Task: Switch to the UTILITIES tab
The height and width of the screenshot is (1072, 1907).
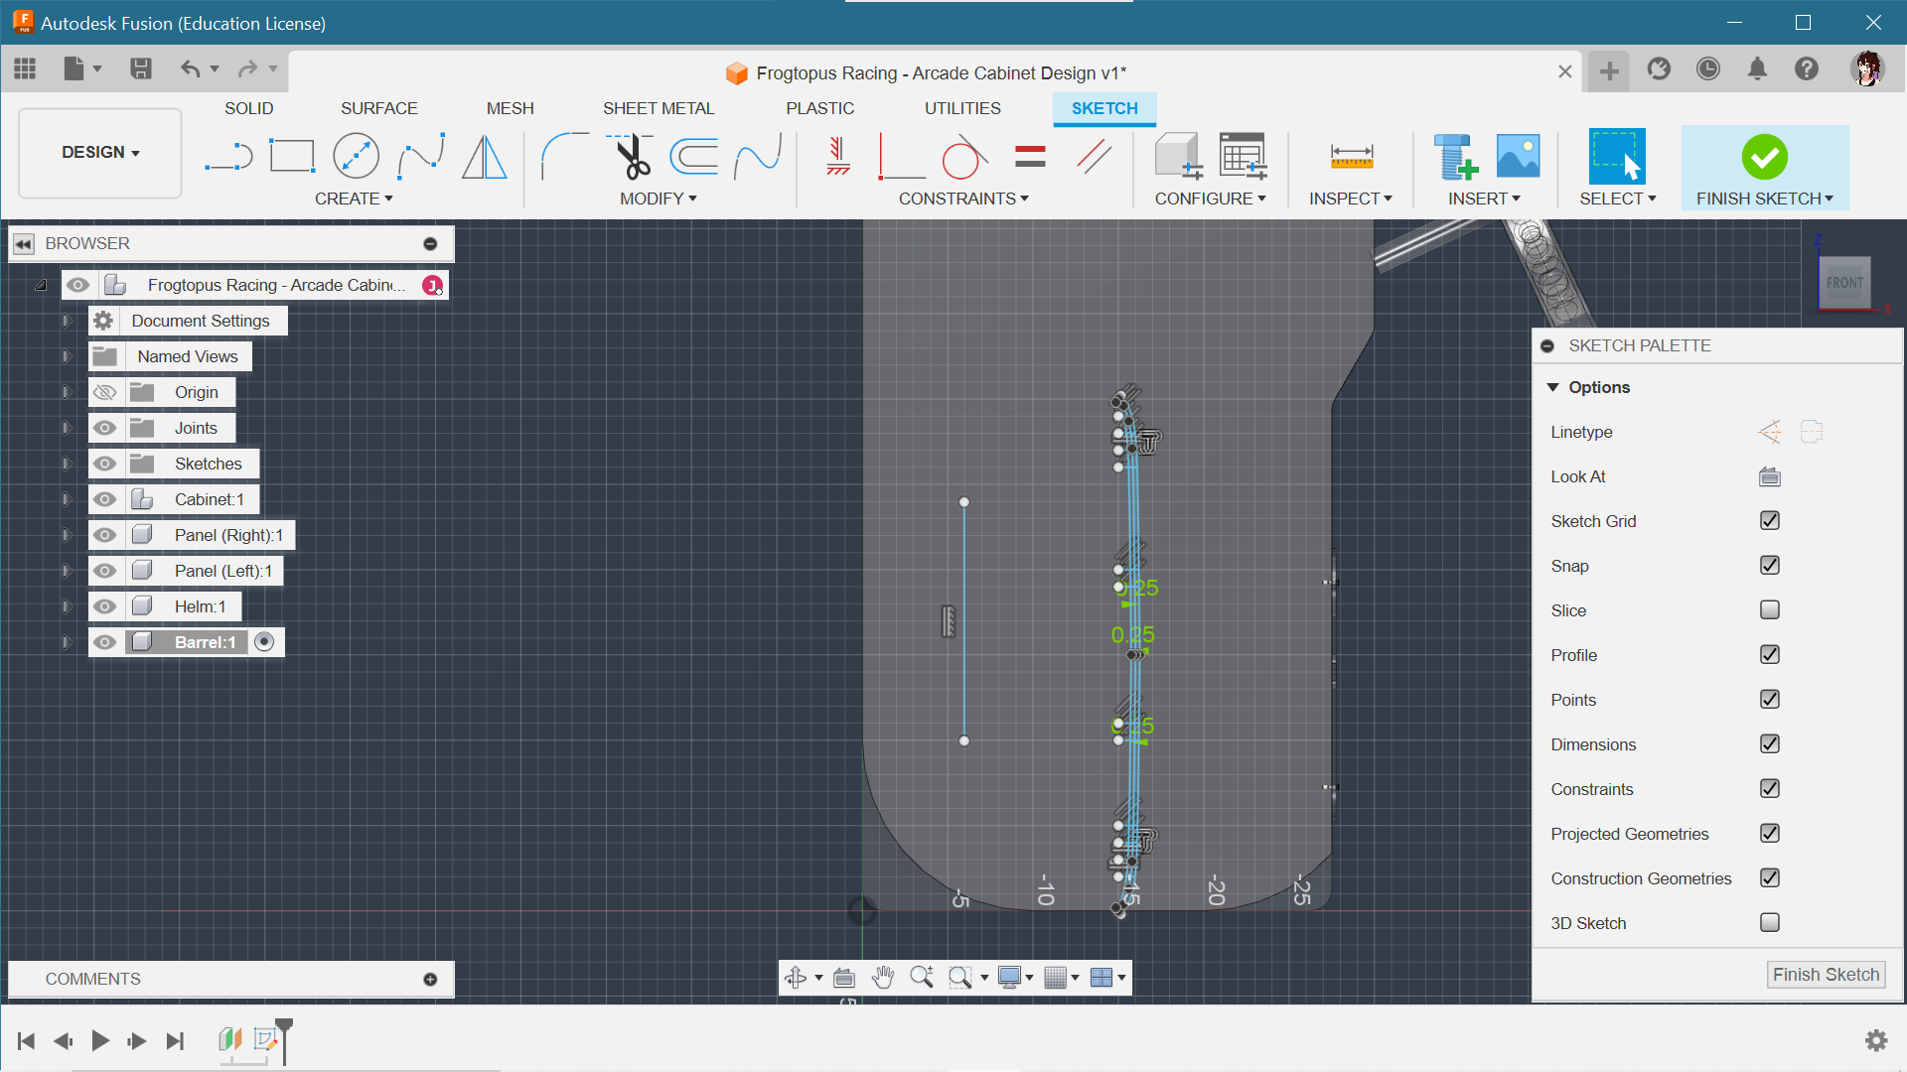Action: click(x=962, y=108)
